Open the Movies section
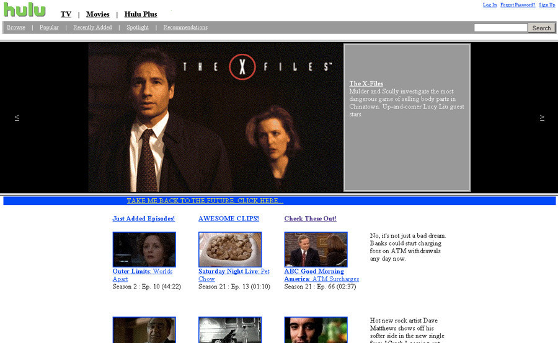The image size is (558, 343). click(x=97, y=14)
